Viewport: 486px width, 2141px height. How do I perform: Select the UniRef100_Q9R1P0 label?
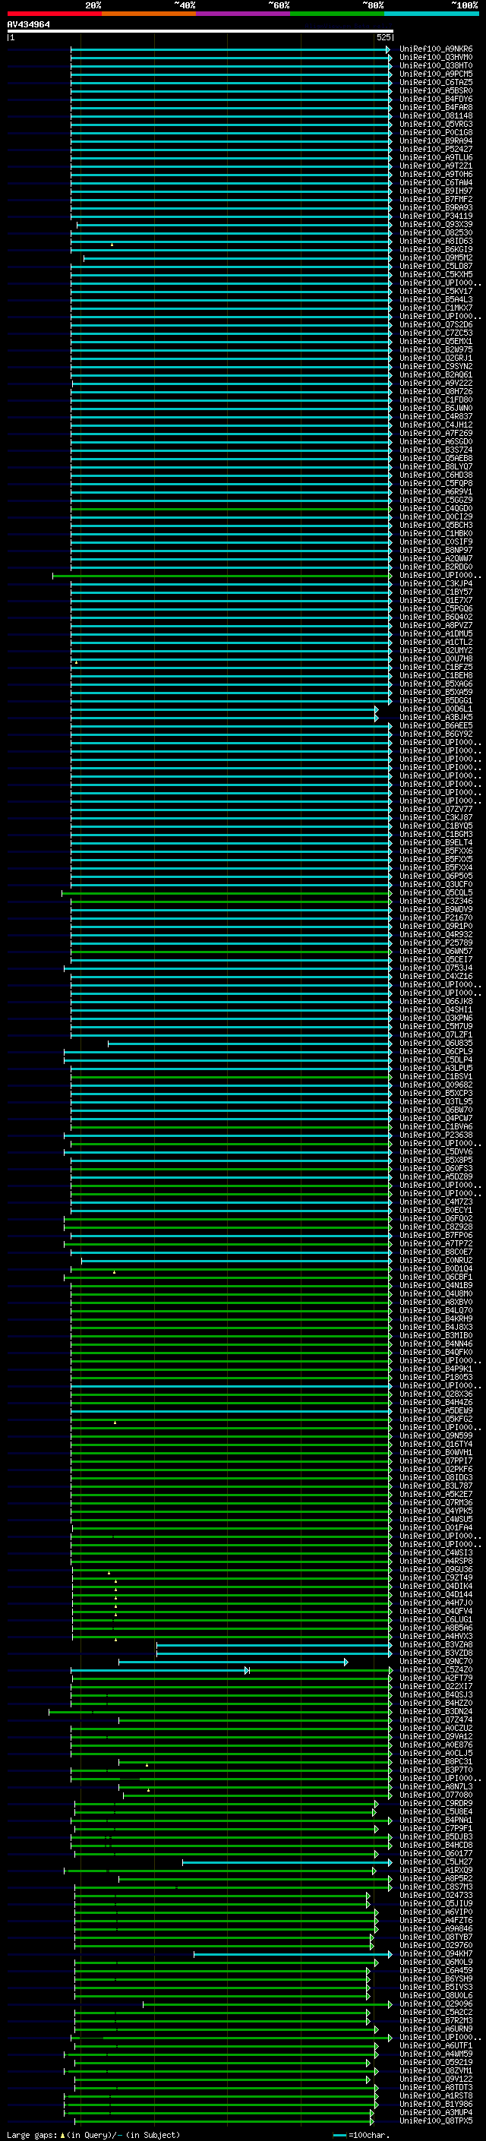click(x=435, y=926)
